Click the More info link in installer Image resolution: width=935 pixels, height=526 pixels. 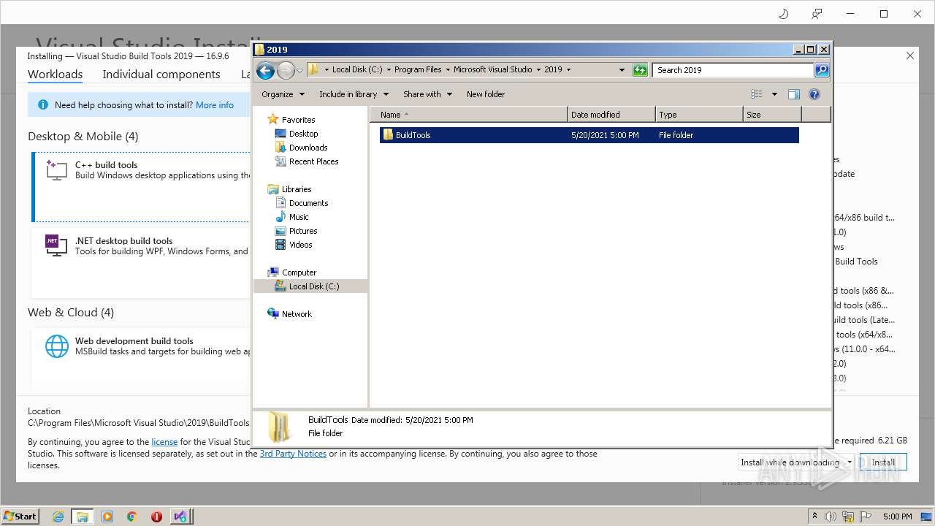215,105
